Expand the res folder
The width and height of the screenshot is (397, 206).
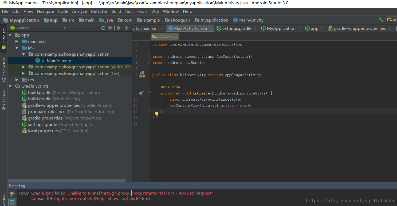[x=17, y=80]
